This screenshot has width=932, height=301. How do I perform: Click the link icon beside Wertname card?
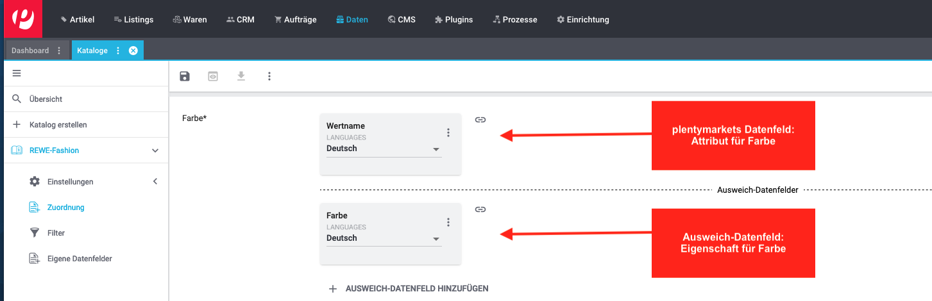pos(480,120)
